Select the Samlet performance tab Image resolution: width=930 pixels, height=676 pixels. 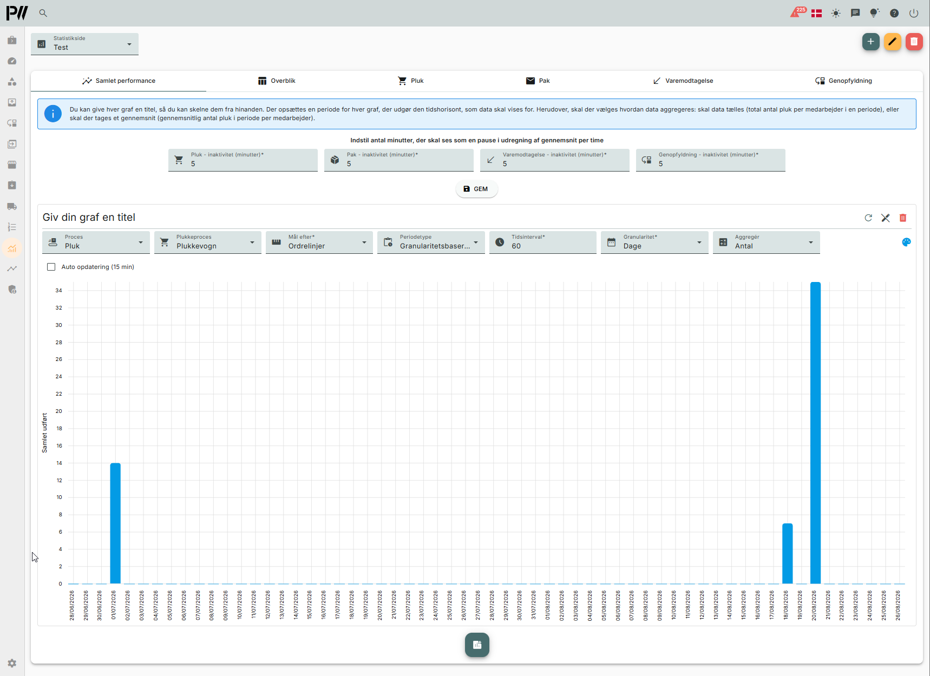point(119,81)
